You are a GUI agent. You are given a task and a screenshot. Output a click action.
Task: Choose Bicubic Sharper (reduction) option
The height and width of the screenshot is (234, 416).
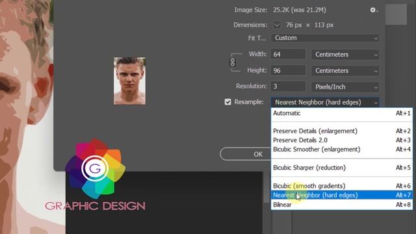coord(342,168)
